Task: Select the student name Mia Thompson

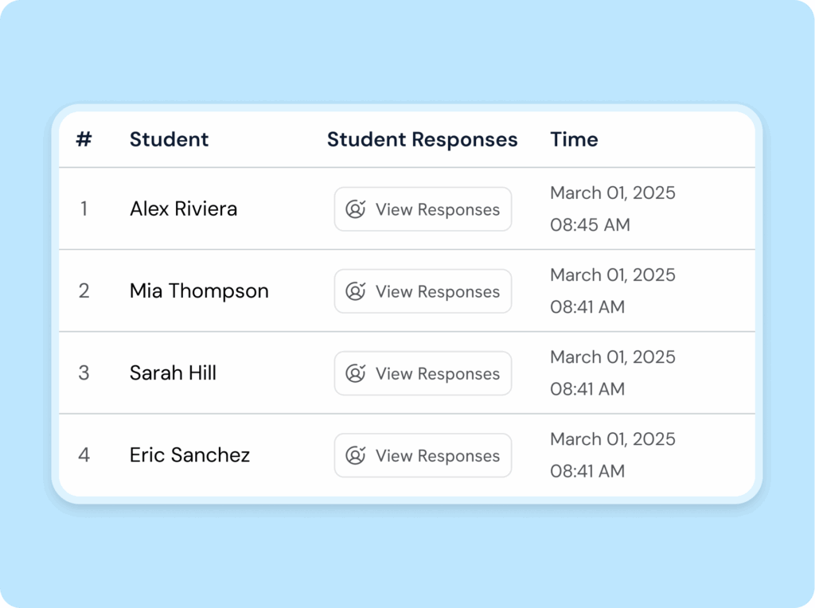Action: coord(199,291)
